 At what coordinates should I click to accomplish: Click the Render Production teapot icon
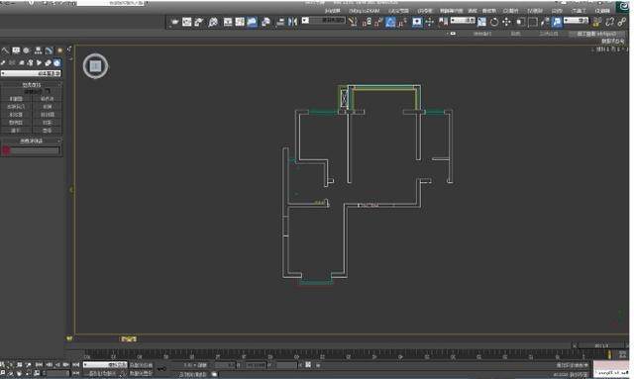point(174,22)
